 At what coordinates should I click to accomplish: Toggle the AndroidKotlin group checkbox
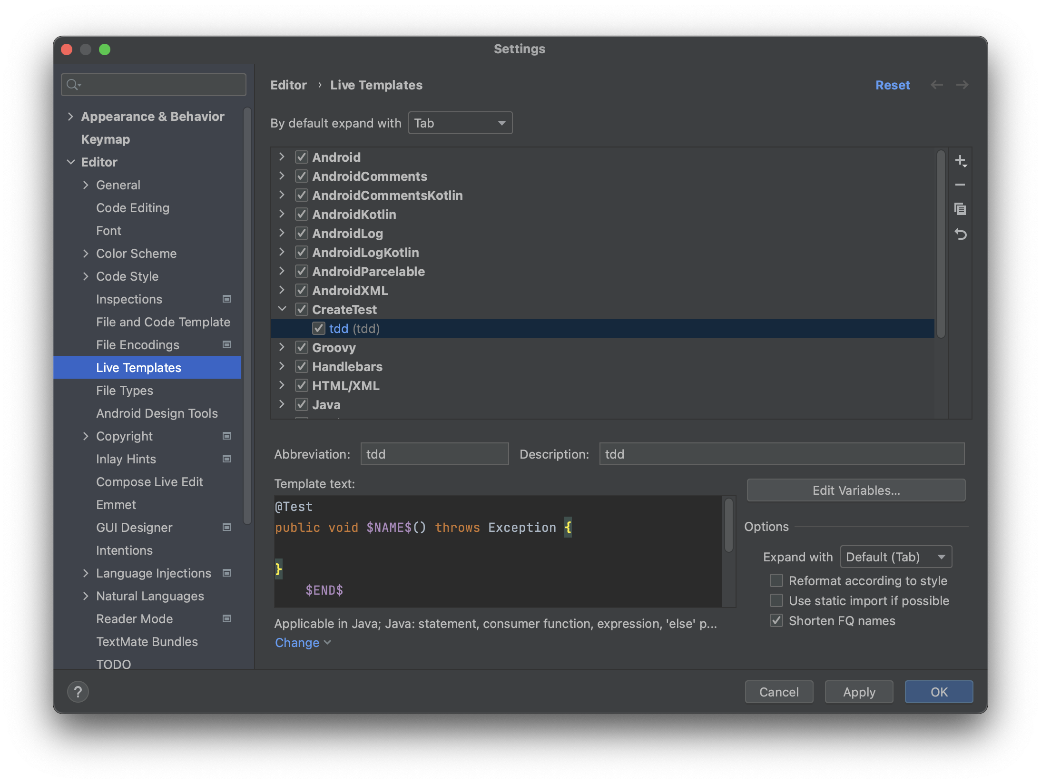(x=302, y=214)
